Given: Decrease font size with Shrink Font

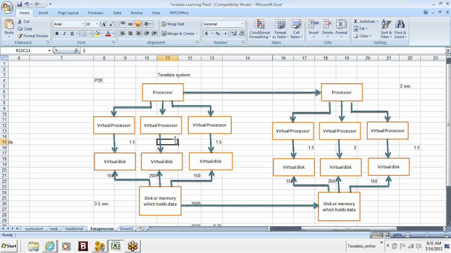Looking at the screenshot, I should [111, 24].
